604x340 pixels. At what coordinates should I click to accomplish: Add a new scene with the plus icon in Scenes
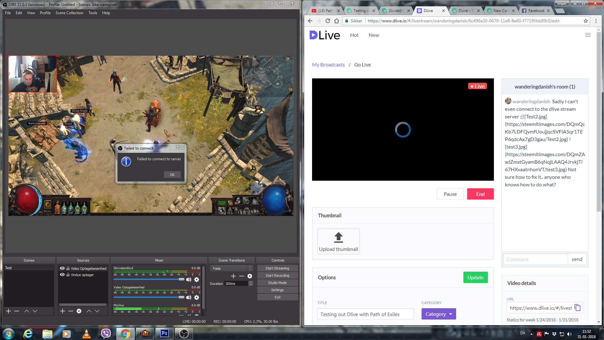(x=8, y=311)
